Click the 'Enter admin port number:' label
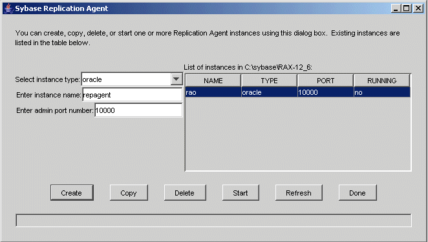 click(x=55, y=110)
